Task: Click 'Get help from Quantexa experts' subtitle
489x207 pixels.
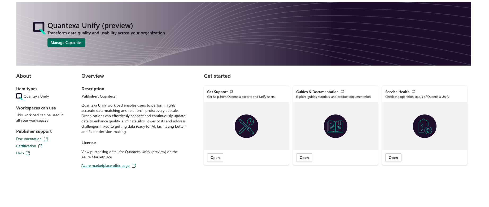Action: 241,97
